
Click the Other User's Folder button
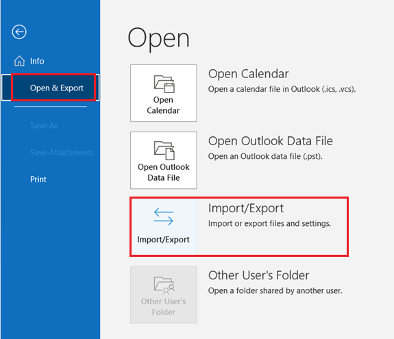[x=164, y=294]
